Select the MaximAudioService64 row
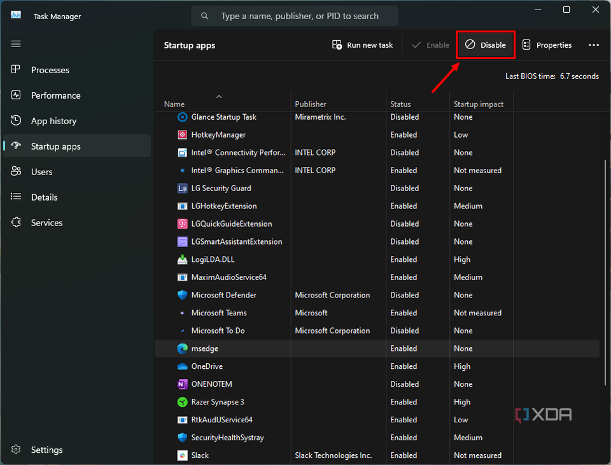The image size is (611, 465). click(377, 277)
